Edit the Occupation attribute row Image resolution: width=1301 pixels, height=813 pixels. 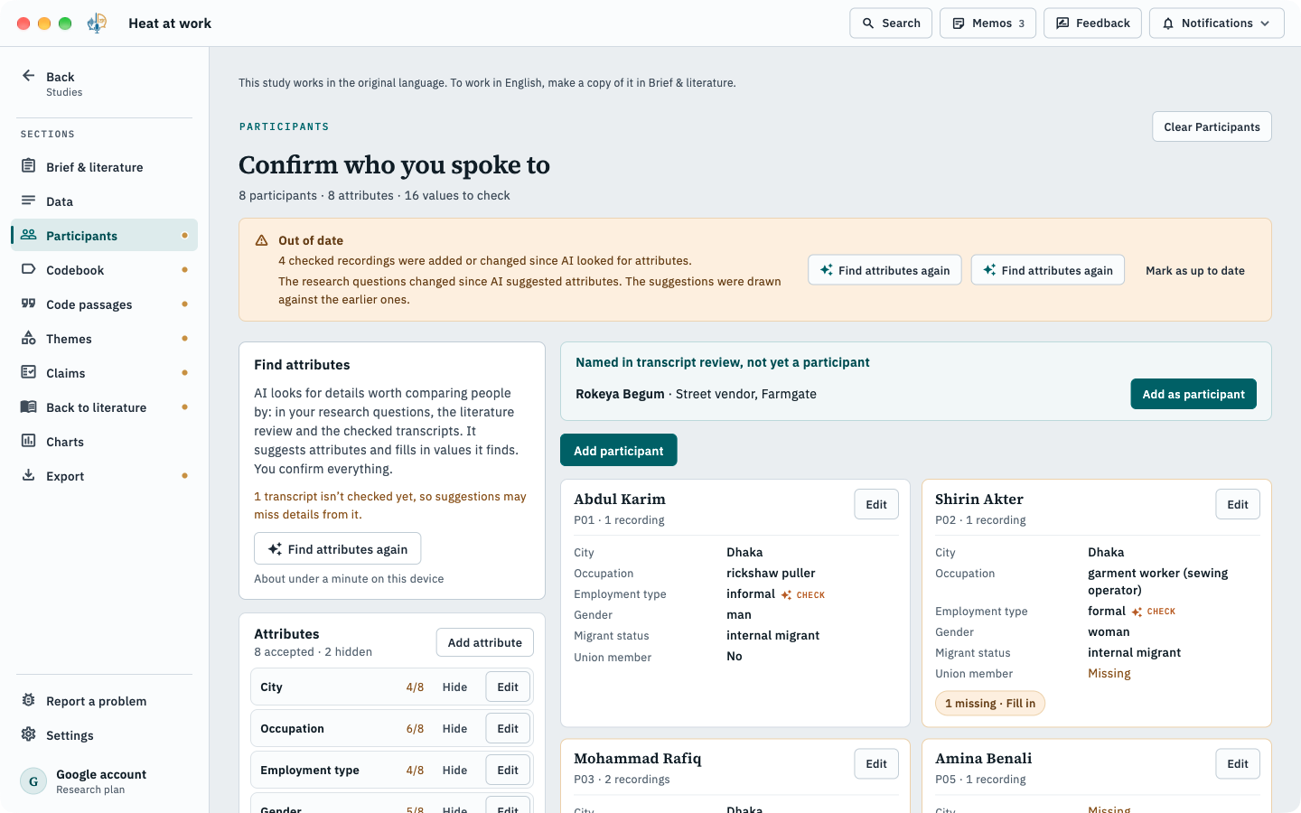[x=508, y=729]
